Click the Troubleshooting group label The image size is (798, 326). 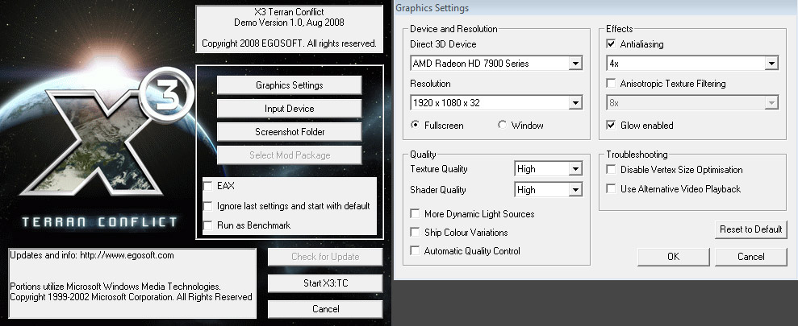click(x=637, y=155)
